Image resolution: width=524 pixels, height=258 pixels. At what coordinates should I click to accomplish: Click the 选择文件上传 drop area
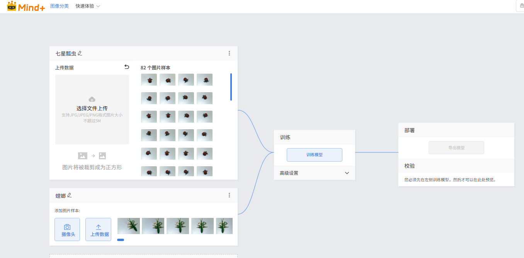tap(92, 109)
